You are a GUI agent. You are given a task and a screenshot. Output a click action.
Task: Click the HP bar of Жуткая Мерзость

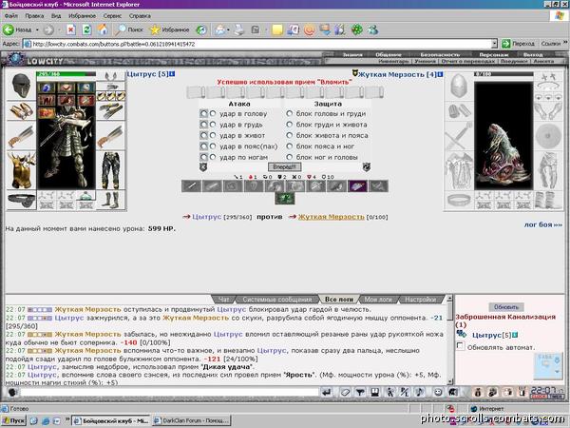(x=503, y=74)
